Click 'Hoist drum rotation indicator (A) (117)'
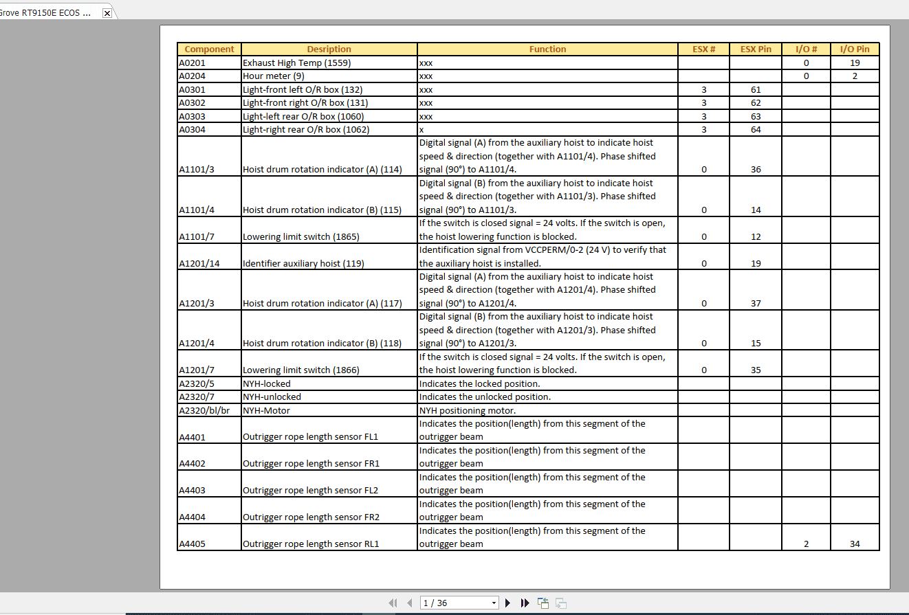The image size is (909, 615). click(322, 304)
